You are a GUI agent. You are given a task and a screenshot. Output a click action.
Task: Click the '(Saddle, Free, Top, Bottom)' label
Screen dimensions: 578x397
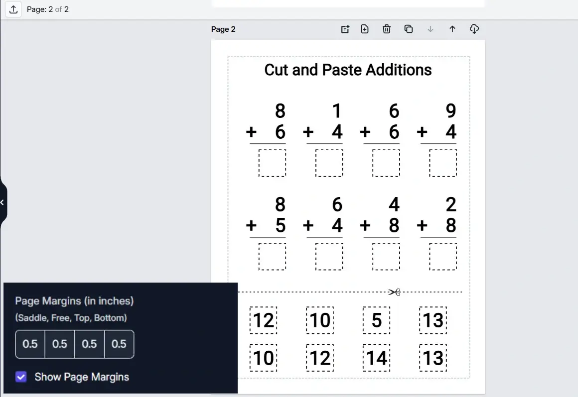click(71, 318)
